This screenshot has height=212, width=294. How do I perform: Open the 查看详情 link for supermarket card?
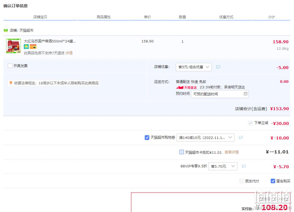coord(232,152)
